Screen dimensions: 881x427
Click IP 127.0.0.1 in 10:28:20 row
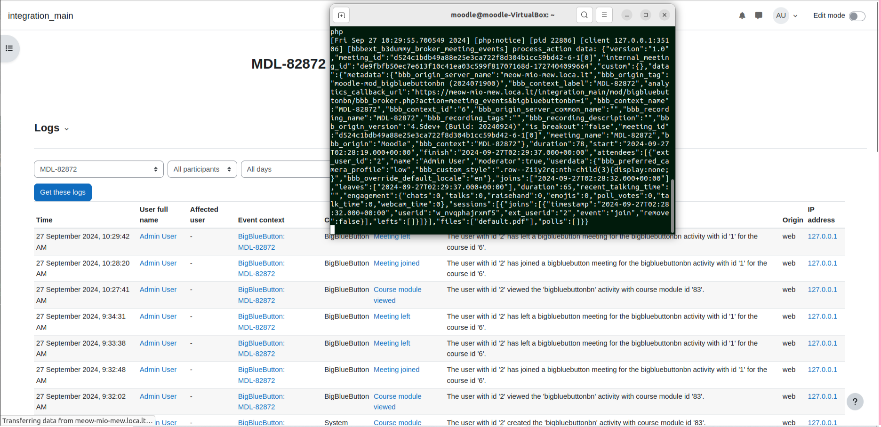[x=823, y=263]
